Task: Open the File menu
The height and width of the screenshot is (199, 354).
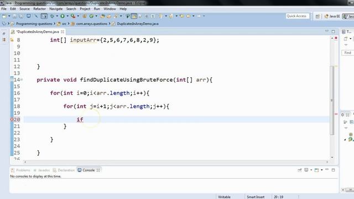Action: click(x=4, y=9)
